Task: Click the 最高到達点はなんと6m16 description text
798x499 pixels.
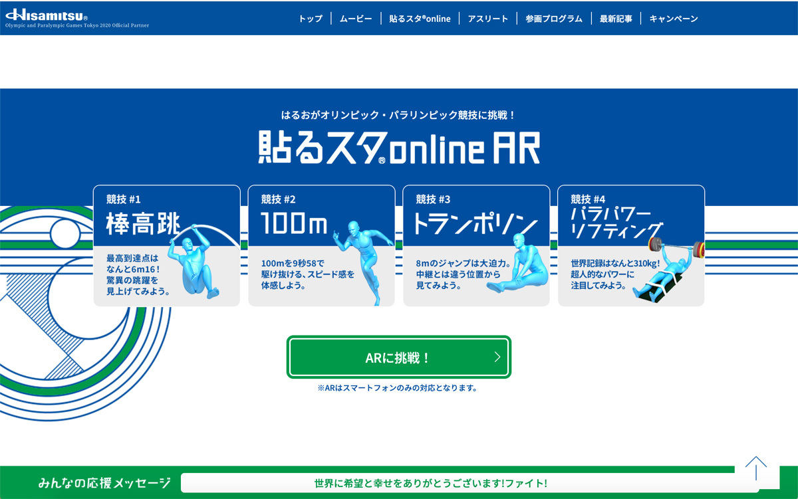Action: (x=139, y=274)
